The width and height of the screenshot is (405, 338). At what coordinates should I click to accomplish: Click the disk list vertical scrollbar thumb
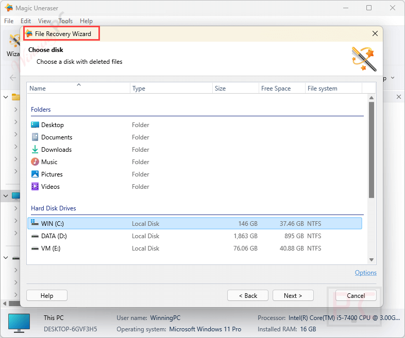point(372,150)
